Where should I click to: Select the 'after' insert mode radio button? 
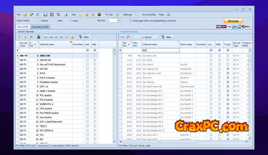coord(56,20)
